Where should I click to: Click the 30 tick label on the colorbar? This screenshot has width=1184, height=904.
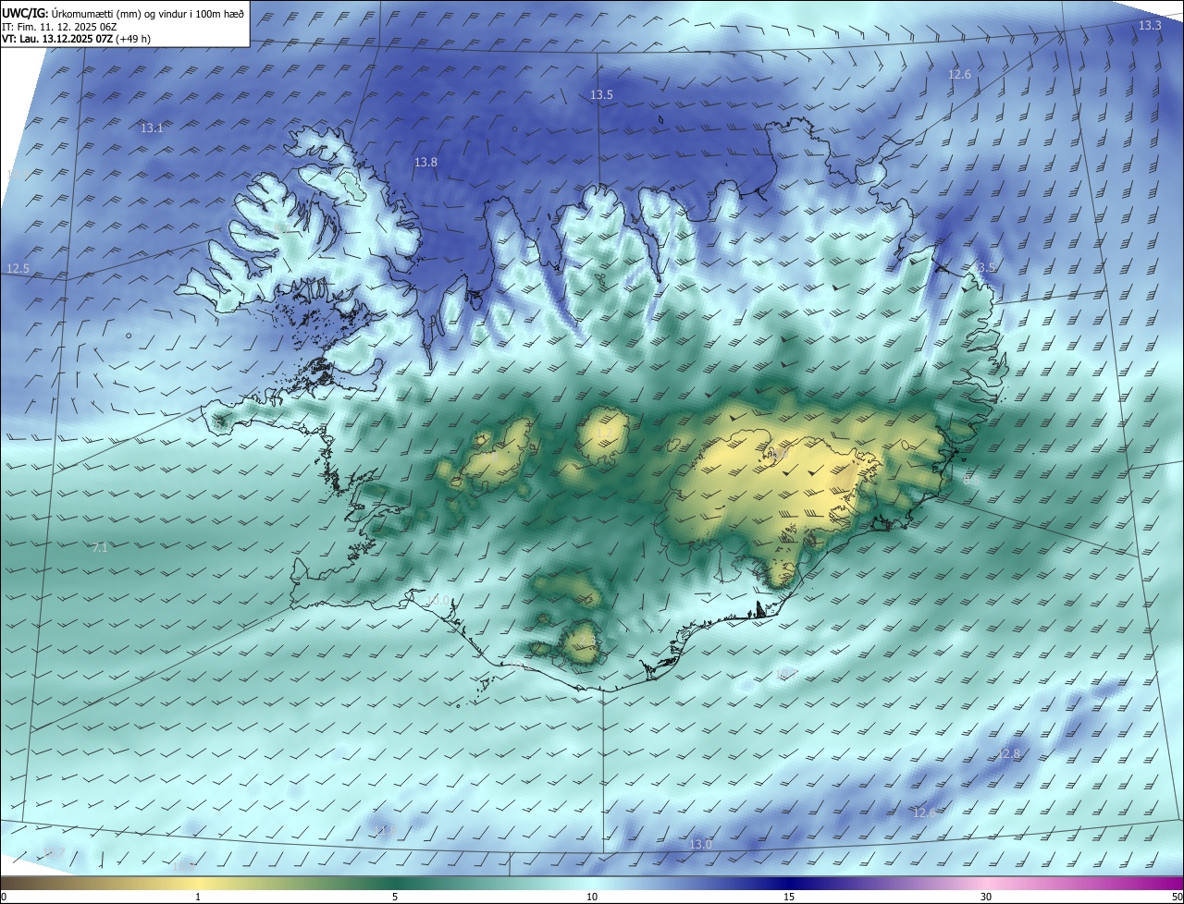click(x=986, y=897)
